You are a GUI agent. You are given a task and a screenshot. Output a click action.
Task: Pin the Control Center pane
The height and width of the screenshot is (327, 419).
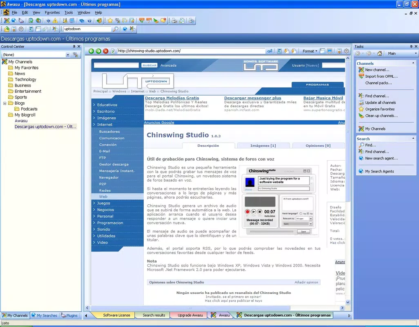[x=74, y=47]
